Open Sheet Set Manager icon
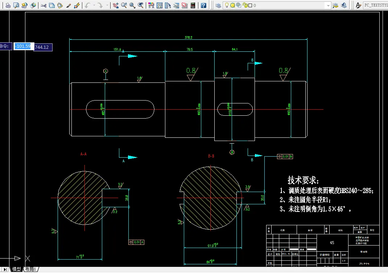This screenshot has height=273, width=388. [176, 5]
